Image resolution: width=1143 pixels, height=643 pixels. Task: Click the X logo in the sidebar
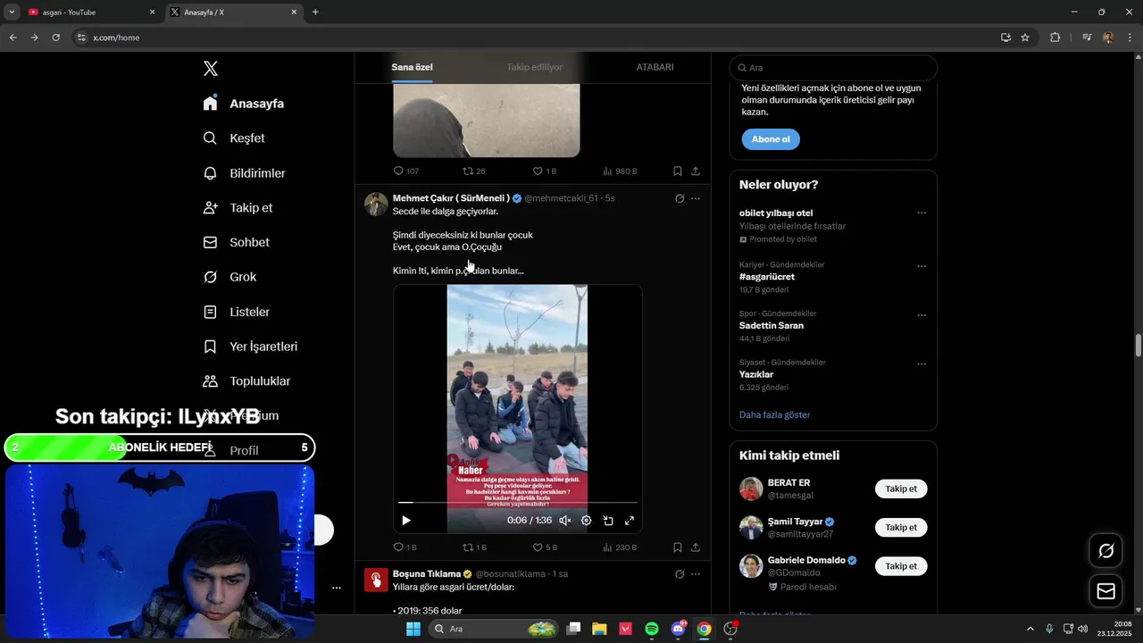click(x=211, y=69)
